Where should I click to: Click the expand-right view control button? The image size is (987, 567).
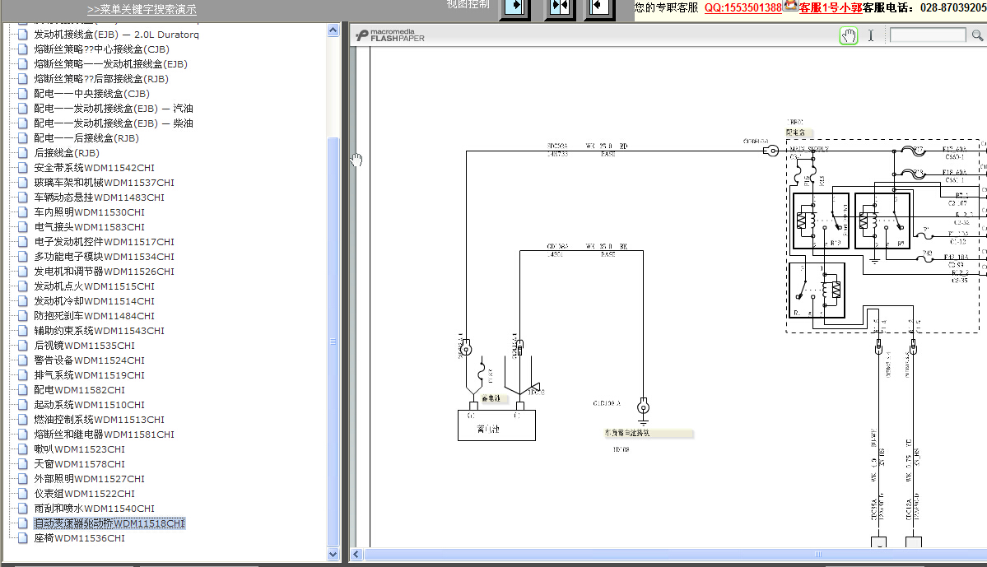click(514, 9)
